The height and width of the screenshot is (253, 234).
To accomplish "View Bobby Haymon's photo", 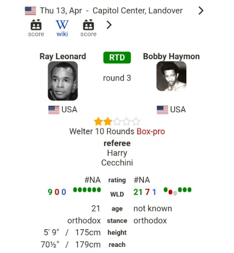I will coord(171,76).
